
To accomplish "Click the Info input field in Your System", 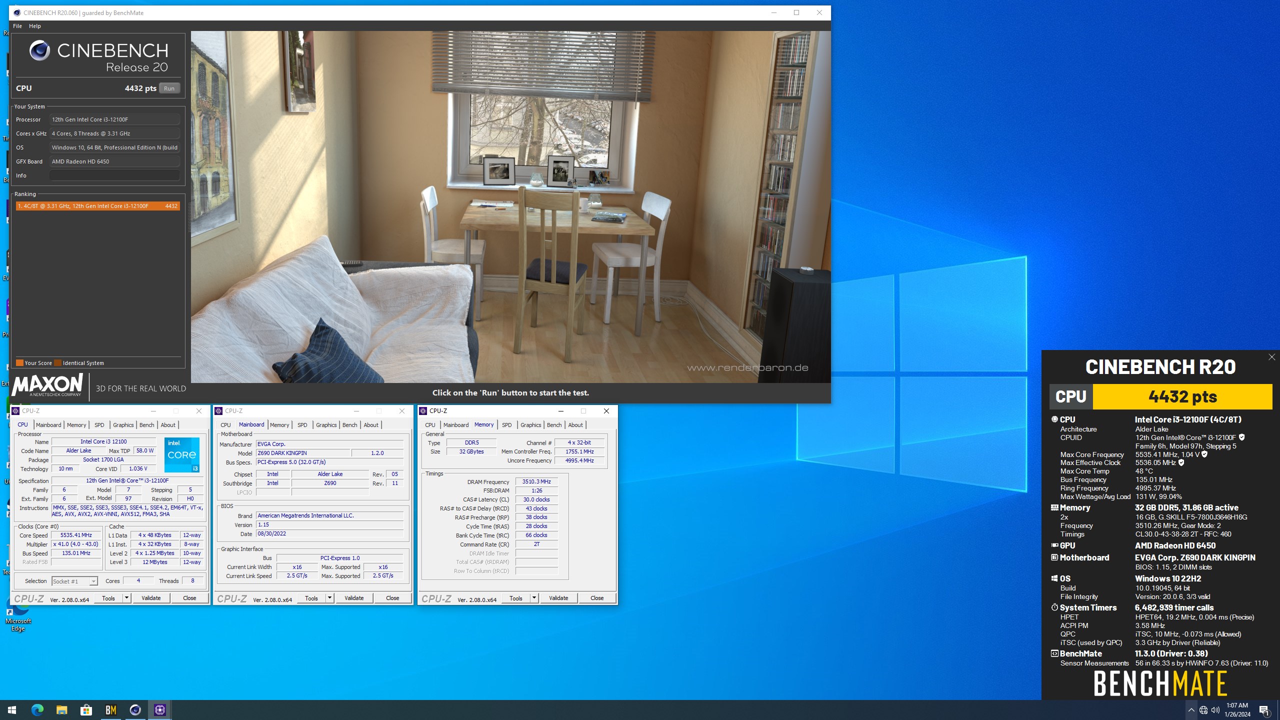I will [x=114, y=175].
